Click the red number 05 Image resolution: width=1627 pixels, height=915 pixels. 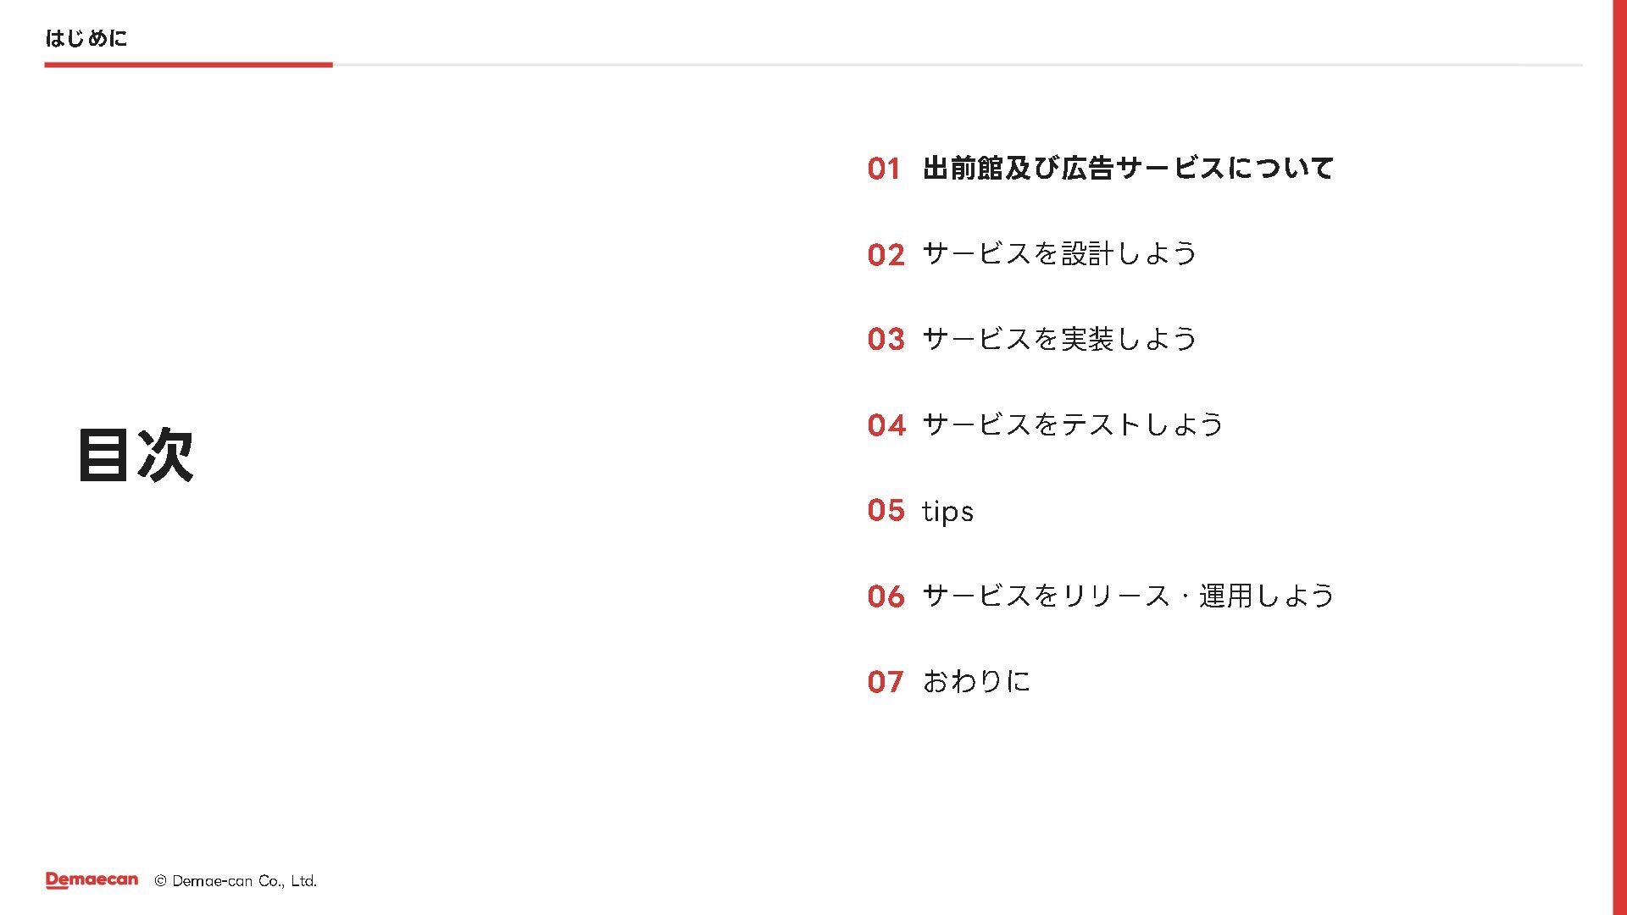886,510
